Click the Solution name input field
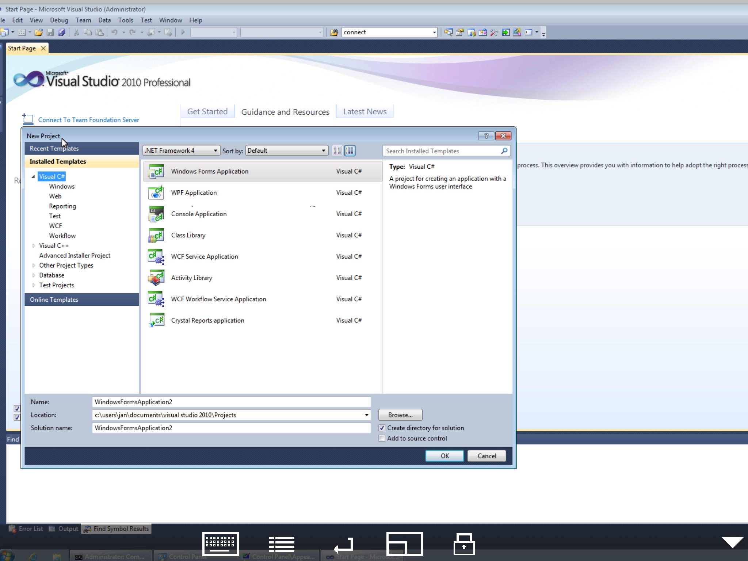Screen dimensions: 748x561 tap(232, 428)
